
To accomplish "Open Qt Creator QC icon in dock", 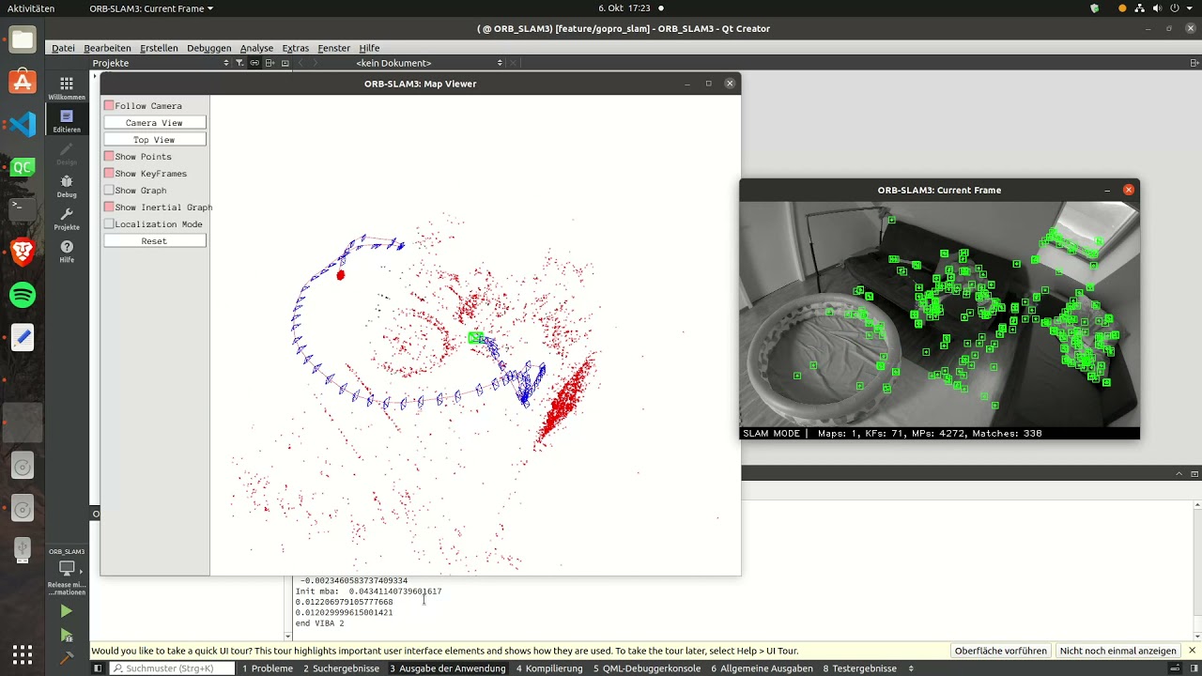I will 23,167.
